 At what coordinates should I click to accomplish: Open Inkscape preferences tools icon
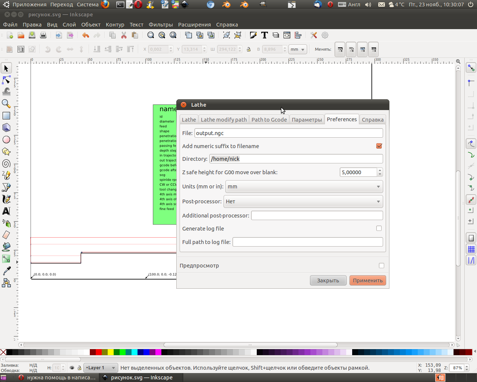(314, 35)
